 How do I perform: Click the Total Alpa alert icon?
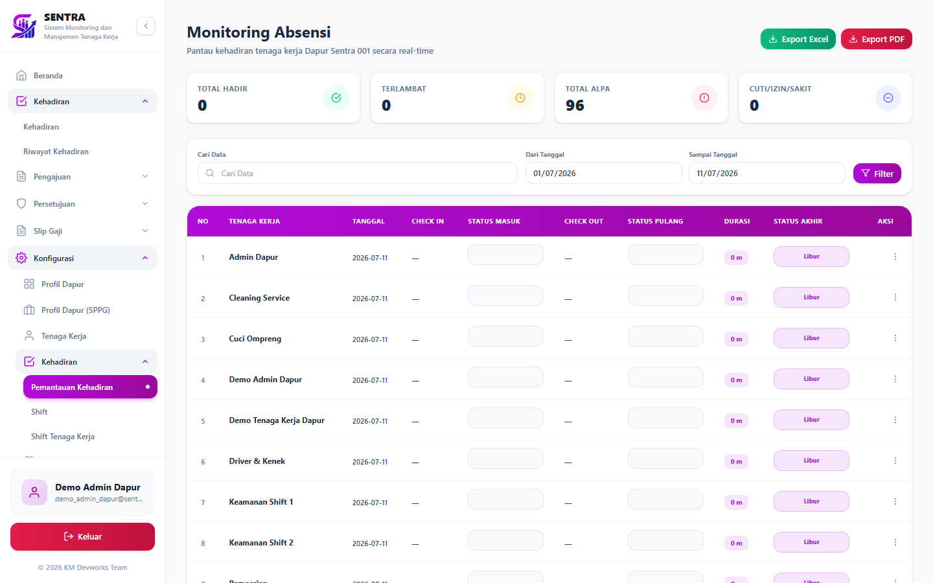pos(704,98)
